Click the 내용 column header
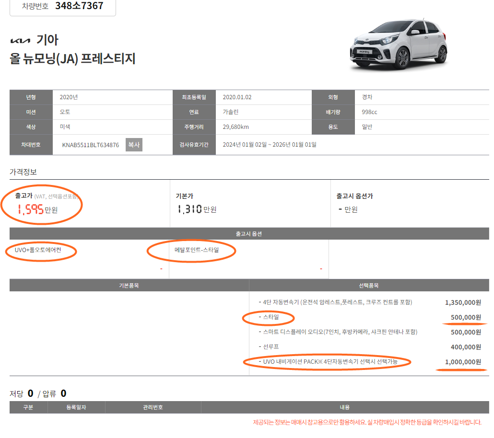 point(345,407)
